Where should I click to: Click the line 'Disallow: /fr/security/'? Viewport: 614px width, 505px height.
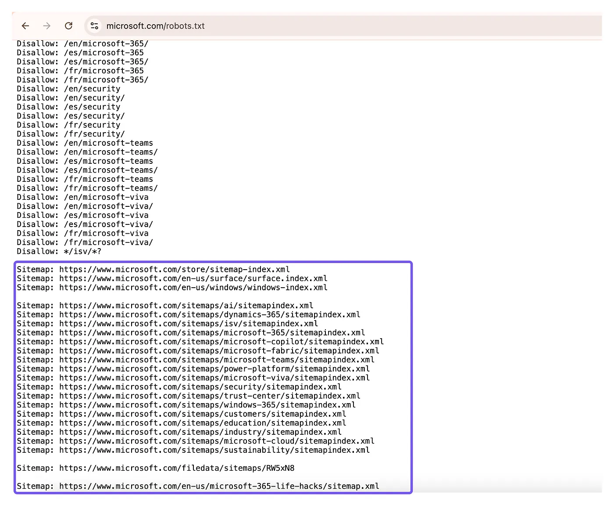pyautogui.click(x=71, y=134)
